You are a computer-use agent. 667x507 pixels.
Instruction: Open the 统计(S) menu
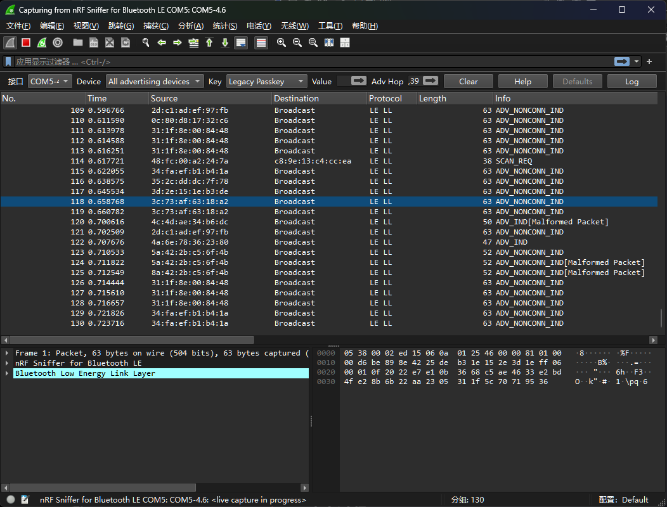click(x=224, y=26)
